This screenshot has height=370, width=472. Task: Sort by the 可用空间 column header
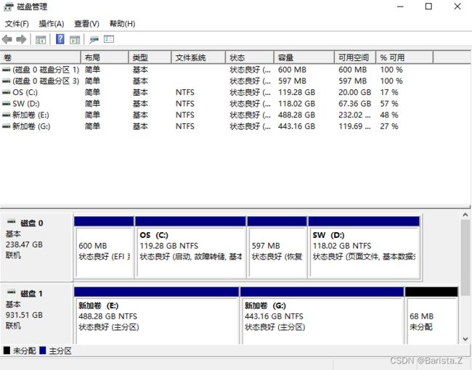tap(355, 57)
